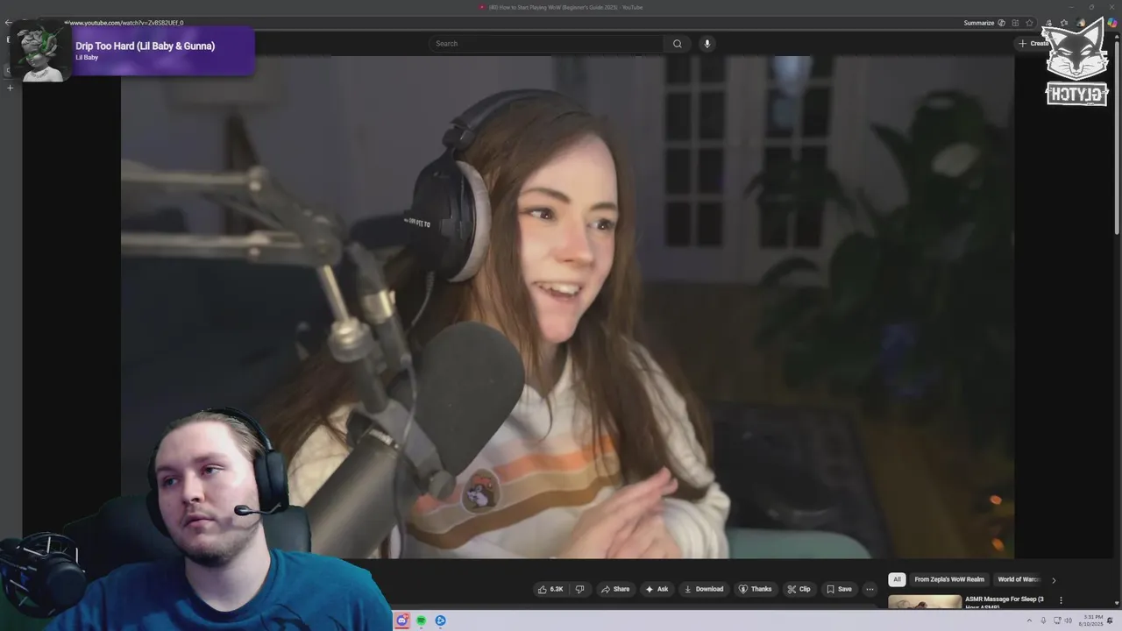
Task: Open the Discord taskbar icon
Action: 402,620
